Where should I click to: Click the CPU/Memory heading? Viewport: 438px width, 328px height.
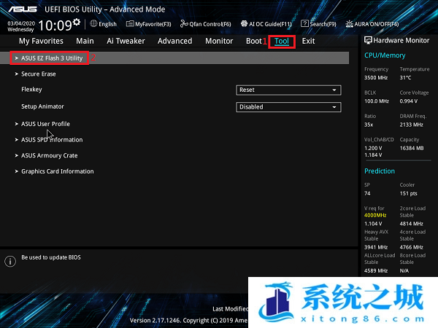click(x=385, y=55)
